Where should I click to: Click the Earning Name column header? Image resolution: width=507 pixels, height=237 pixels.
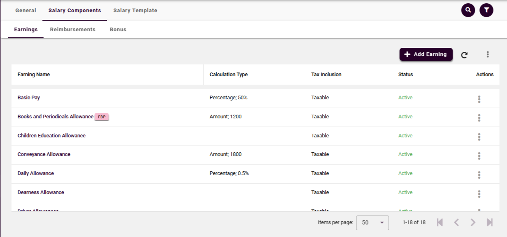click(x=34, y=75)
